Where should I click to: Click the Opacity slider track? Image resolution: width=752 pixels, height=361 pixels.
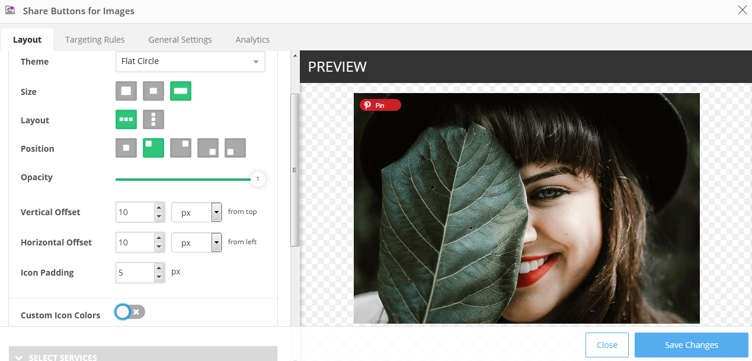[184, 179]
